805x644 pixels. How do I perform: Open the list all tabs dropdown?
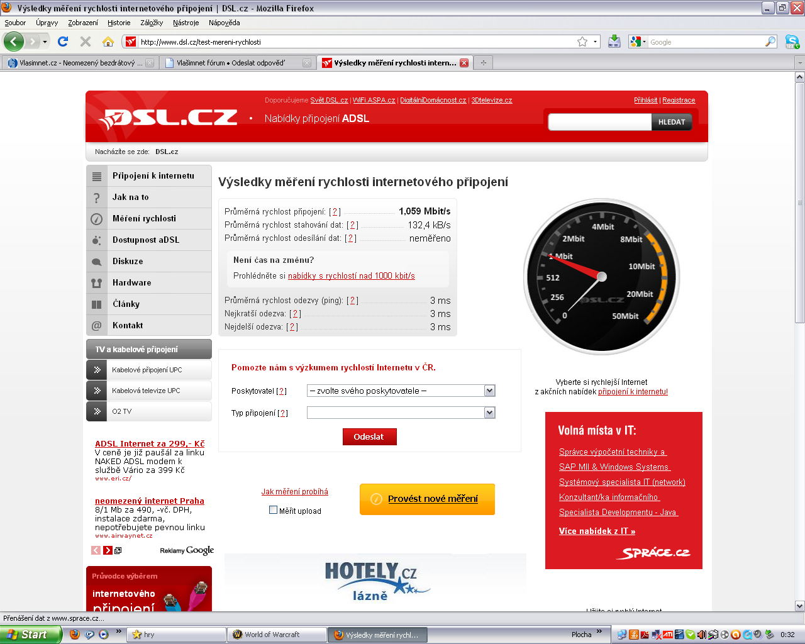(x=799, y=63)
